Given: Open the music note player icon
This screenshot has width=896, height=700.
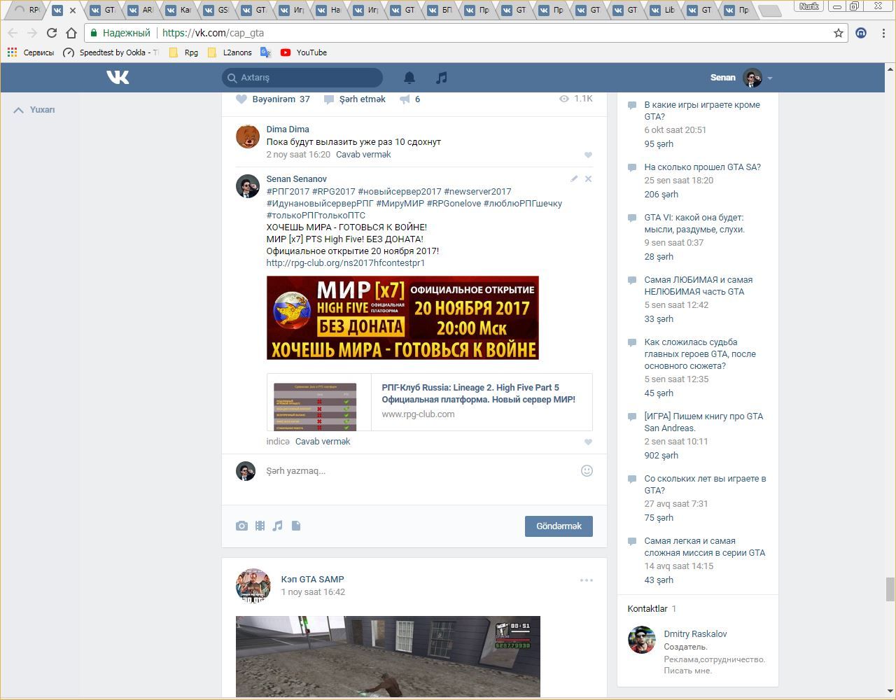Looking at the screenshot, I should click(441, 78).
